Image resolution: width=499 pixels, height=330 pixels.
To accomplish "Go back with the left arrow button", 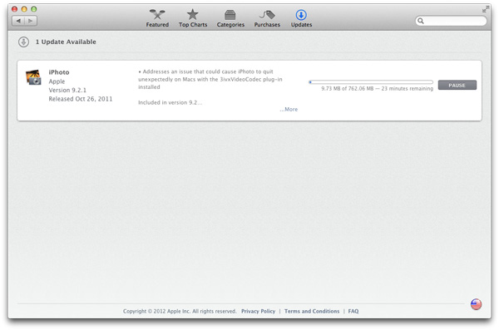I will pyautogui.click(x=18, y=21).
